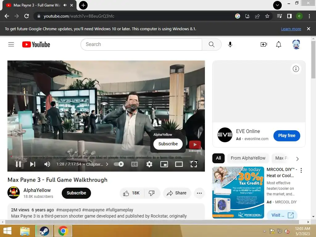Reload the page
The width and height of the screenshot is (316, 237).
pos(27,16)
